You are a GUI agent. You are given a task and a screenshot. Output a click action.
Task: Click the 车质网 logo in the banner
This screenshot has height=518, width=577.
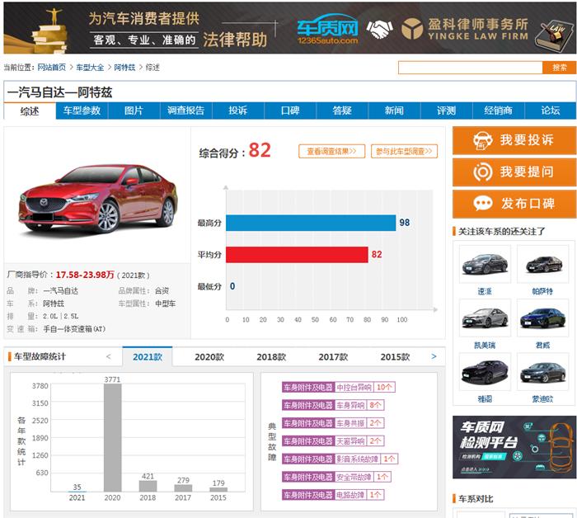[x=327, y=29]
